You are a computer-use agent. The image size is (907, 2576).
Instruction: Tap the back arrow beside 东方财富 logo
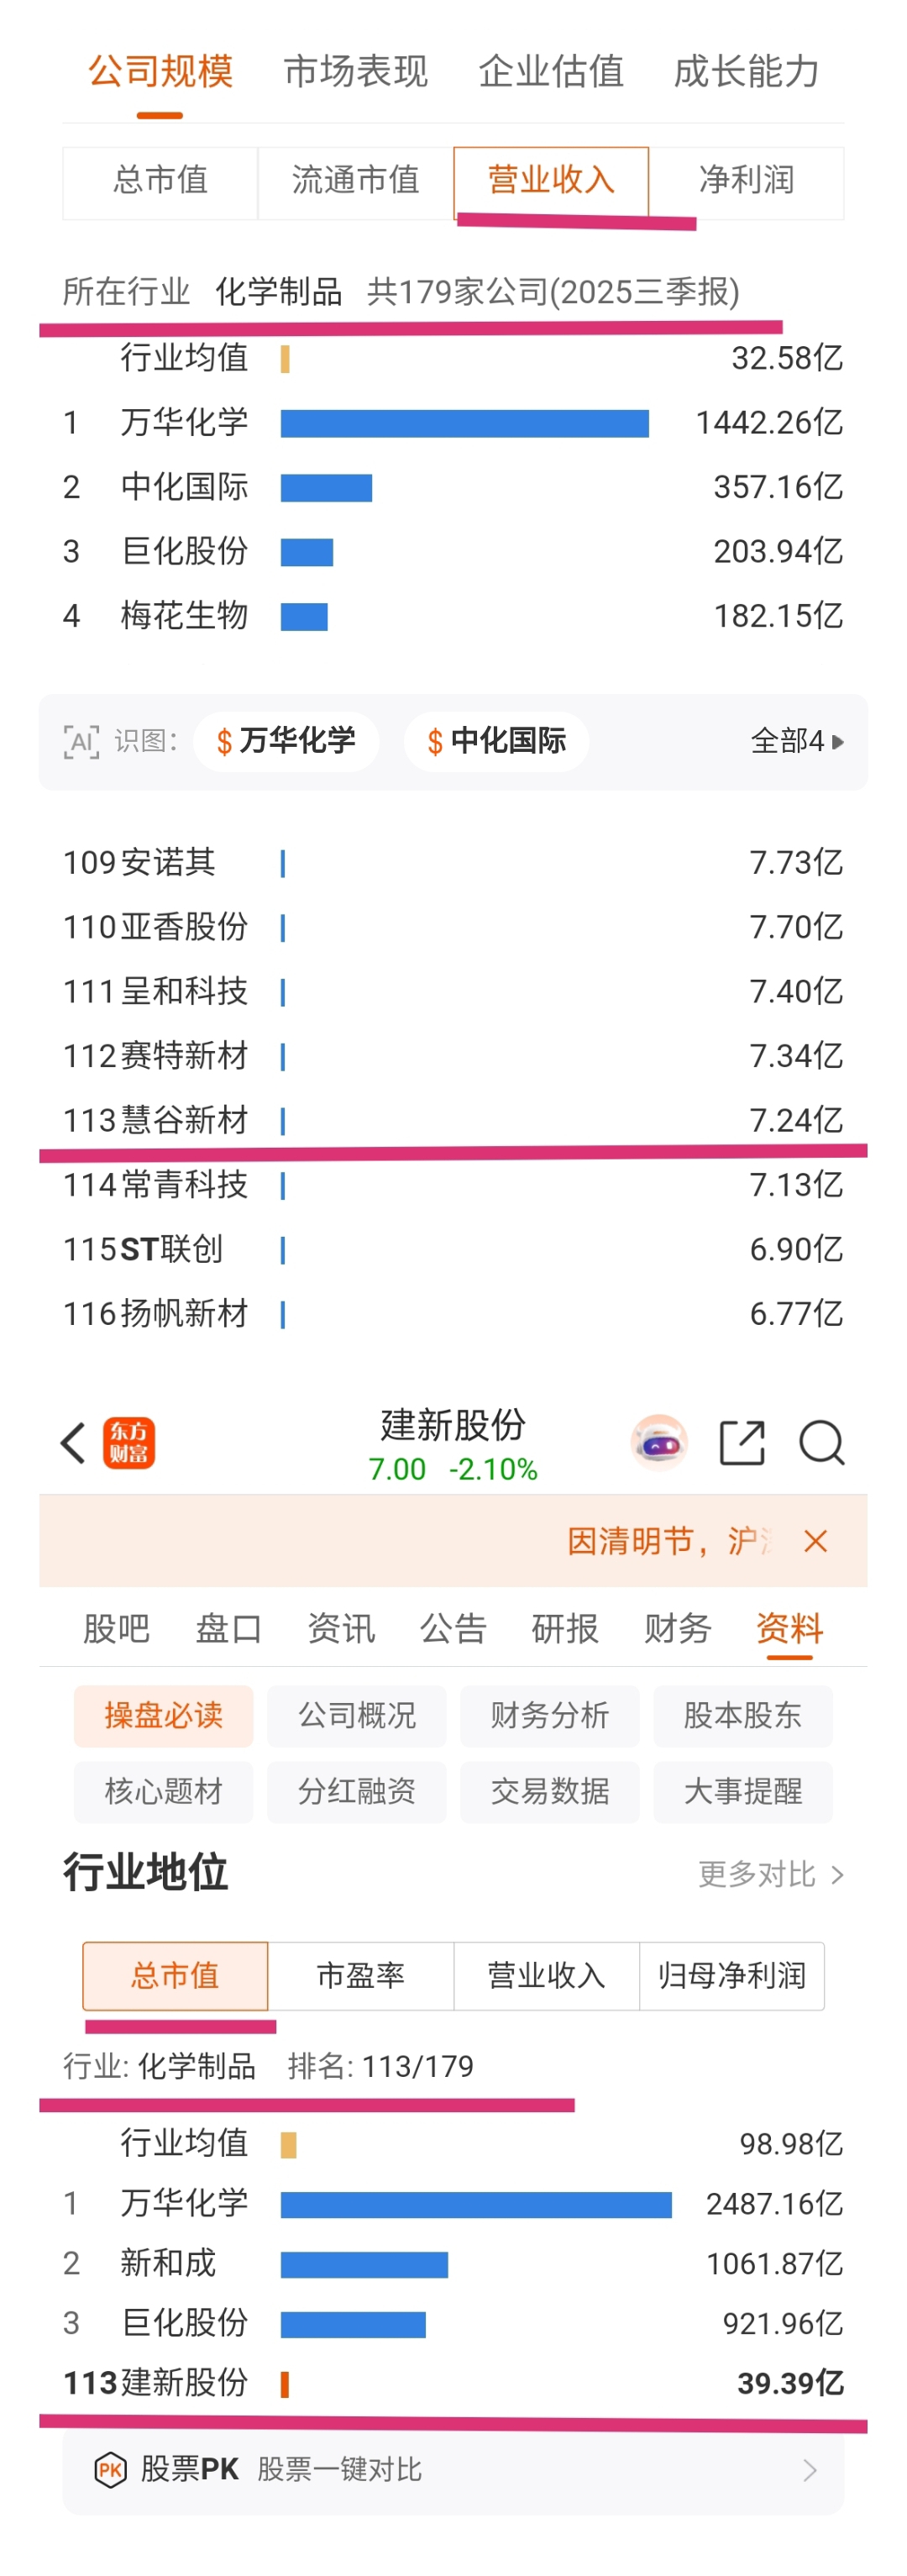point(73,1442)
